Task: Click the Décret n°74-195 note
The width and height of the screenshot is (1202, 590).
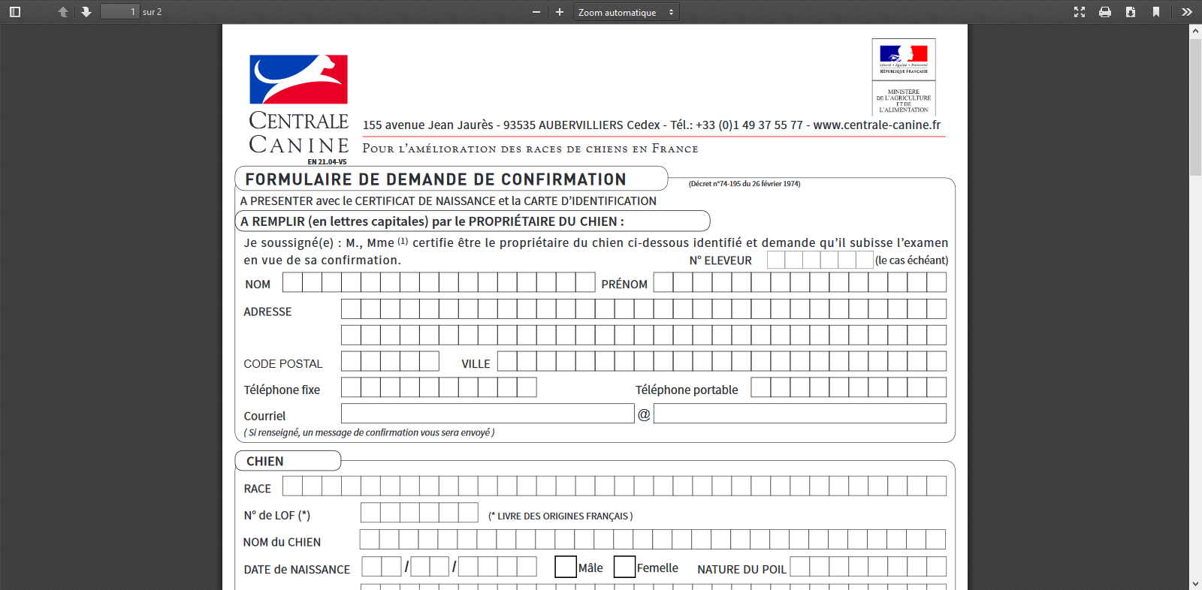Action: click(744, 184)
